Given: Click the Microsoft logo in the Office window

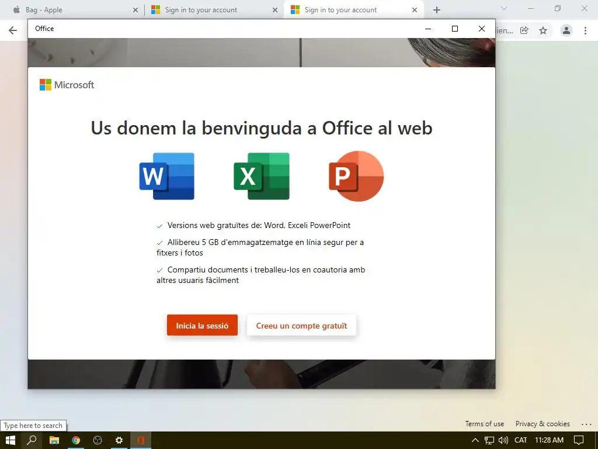Looking at the screenshot, I should (x=67, y=85).
